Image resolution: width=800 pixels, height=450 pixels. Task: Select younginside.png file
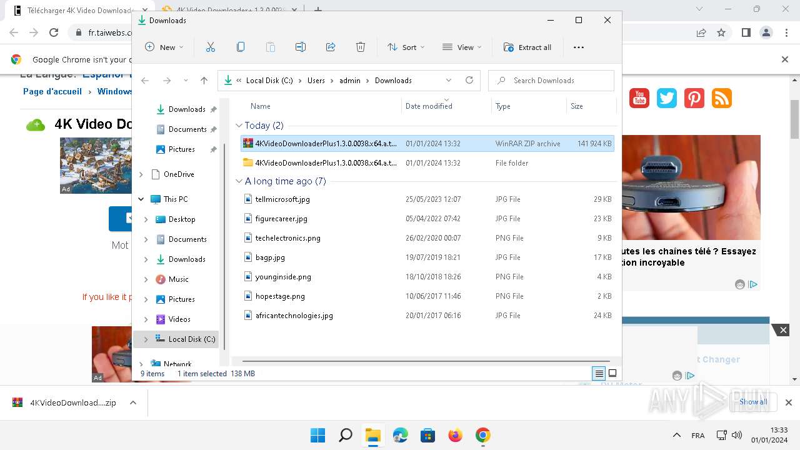pos(427,277)
